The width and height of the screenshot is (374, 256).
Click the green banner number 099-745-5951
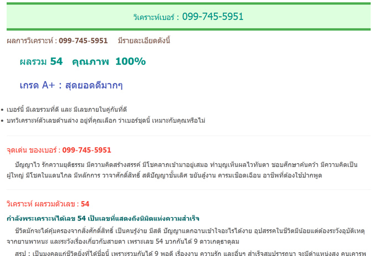coord(213,17)
